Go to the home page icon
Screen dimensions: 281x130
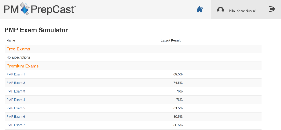tap(199, 9)
